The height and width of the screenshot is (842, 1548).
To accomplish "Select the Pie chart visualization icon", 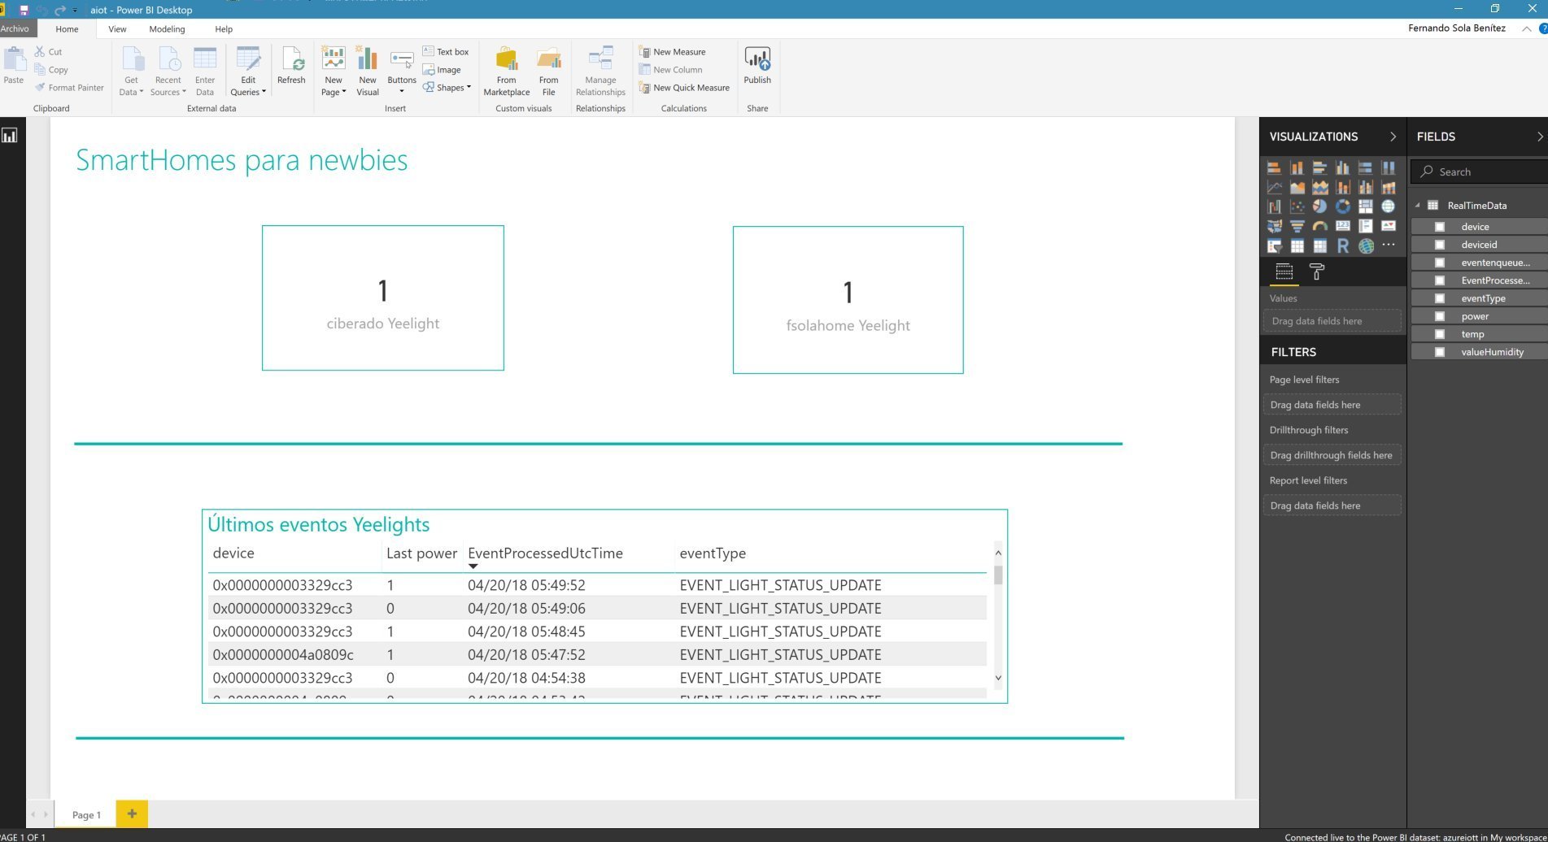I will coord(1319,206).
